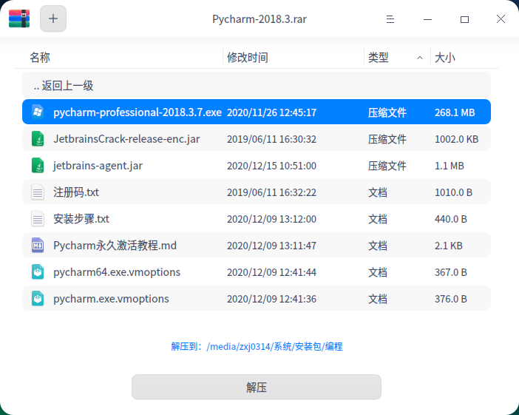519x415 pixels.
Task: Click the file icon of pycharm.exe.vmoptions
Action: [38, 298]
